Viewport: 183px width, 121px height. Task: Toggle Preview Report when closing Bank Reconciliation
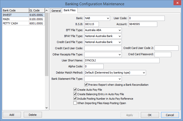pyautogui.click(x=86, y=85)
